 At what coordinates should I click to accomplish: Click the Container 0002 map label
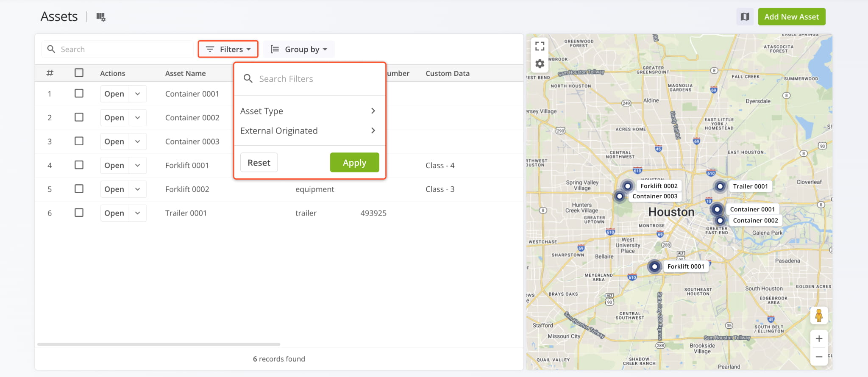pyautogui.click(x=755, y=220)
